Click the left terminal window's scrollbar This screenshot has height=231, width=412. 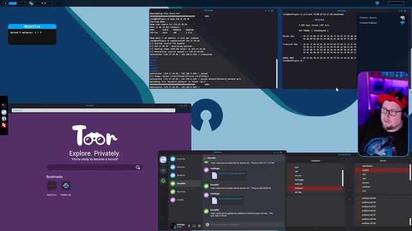pyautogui.click(x=276, y=73)
